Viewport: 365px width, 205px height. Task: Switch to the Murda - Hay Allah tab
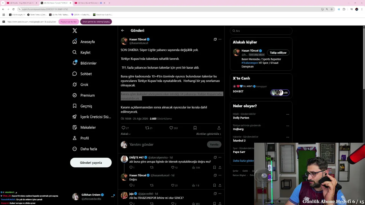[x=22, y=3]
